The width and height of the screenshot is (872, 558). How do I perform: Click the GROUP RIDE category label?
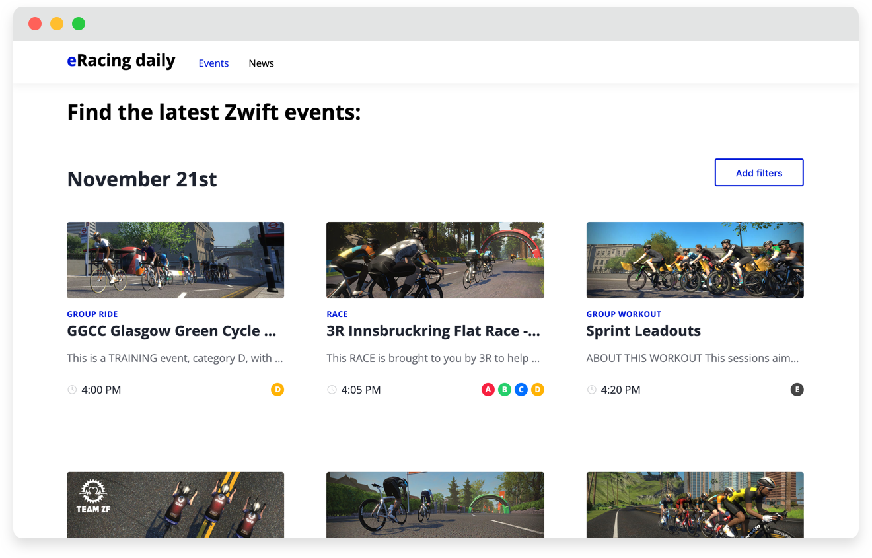[92, 314]
